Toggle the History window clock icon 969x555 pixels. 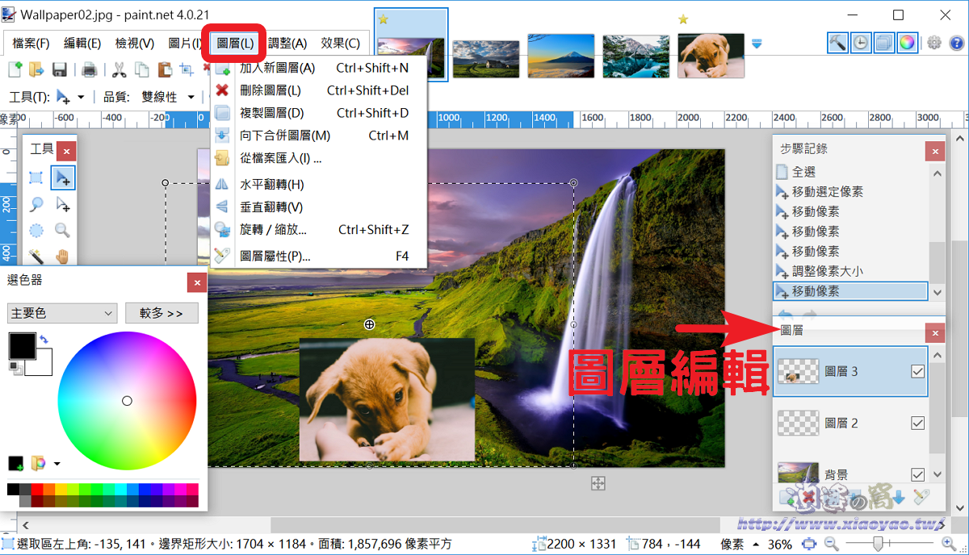(862, 43)
